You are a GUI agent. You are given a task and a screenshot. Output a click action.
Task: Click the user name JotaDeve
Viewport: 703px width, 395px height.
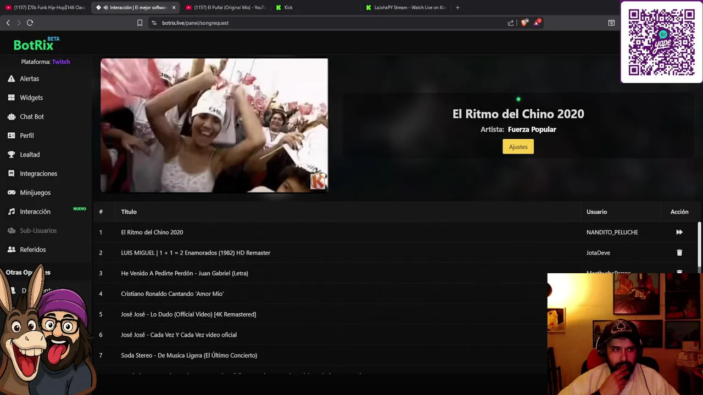coord(598,253)
